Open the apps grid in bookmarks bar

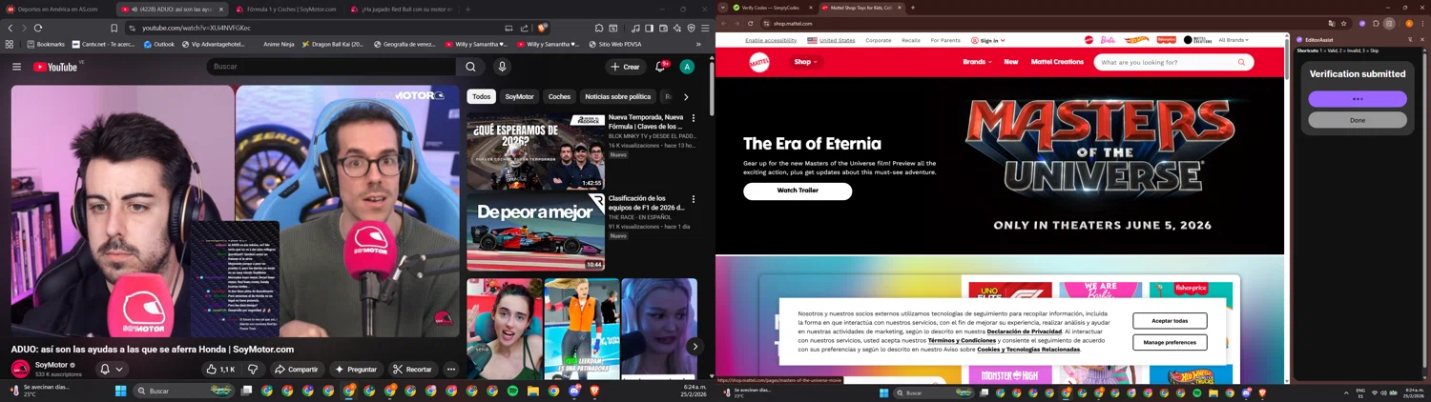click(x=10, y=44)
